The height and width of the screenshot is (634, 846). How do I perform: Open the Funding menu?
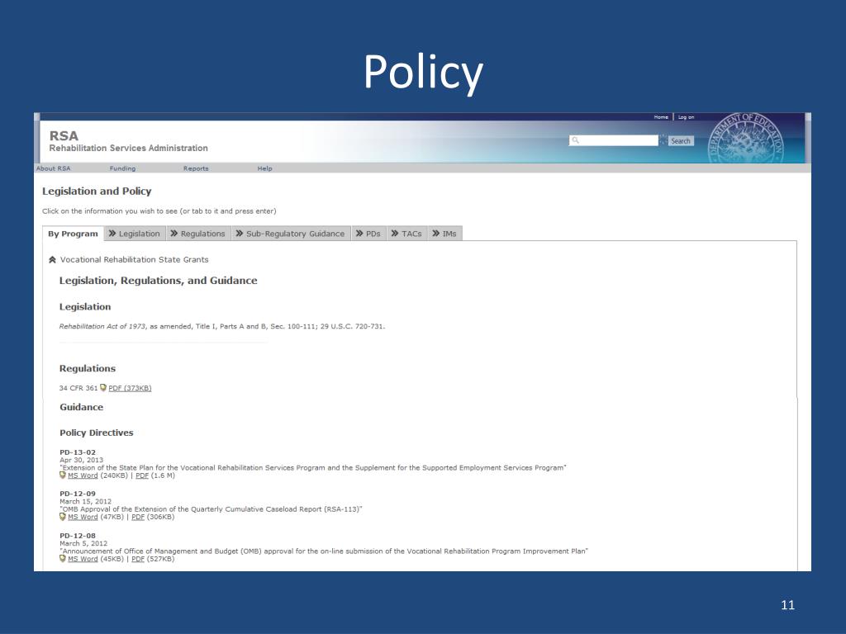point(122,168)
